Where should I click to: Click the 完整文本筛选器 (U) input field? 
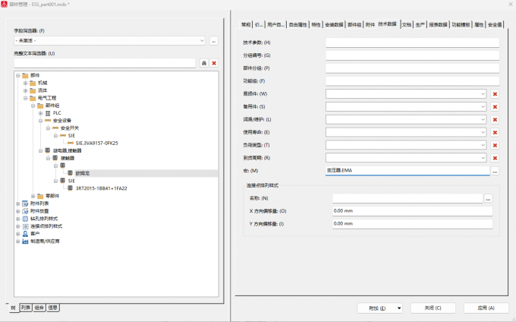click(x=105, y=63)
